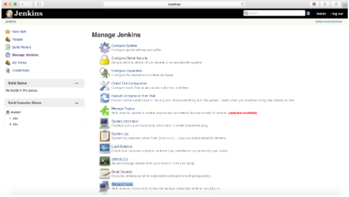Viewport: 349px width, 197px height.
Task: Click the Configure Credentials keys icon
Action: tap(104, 73)
